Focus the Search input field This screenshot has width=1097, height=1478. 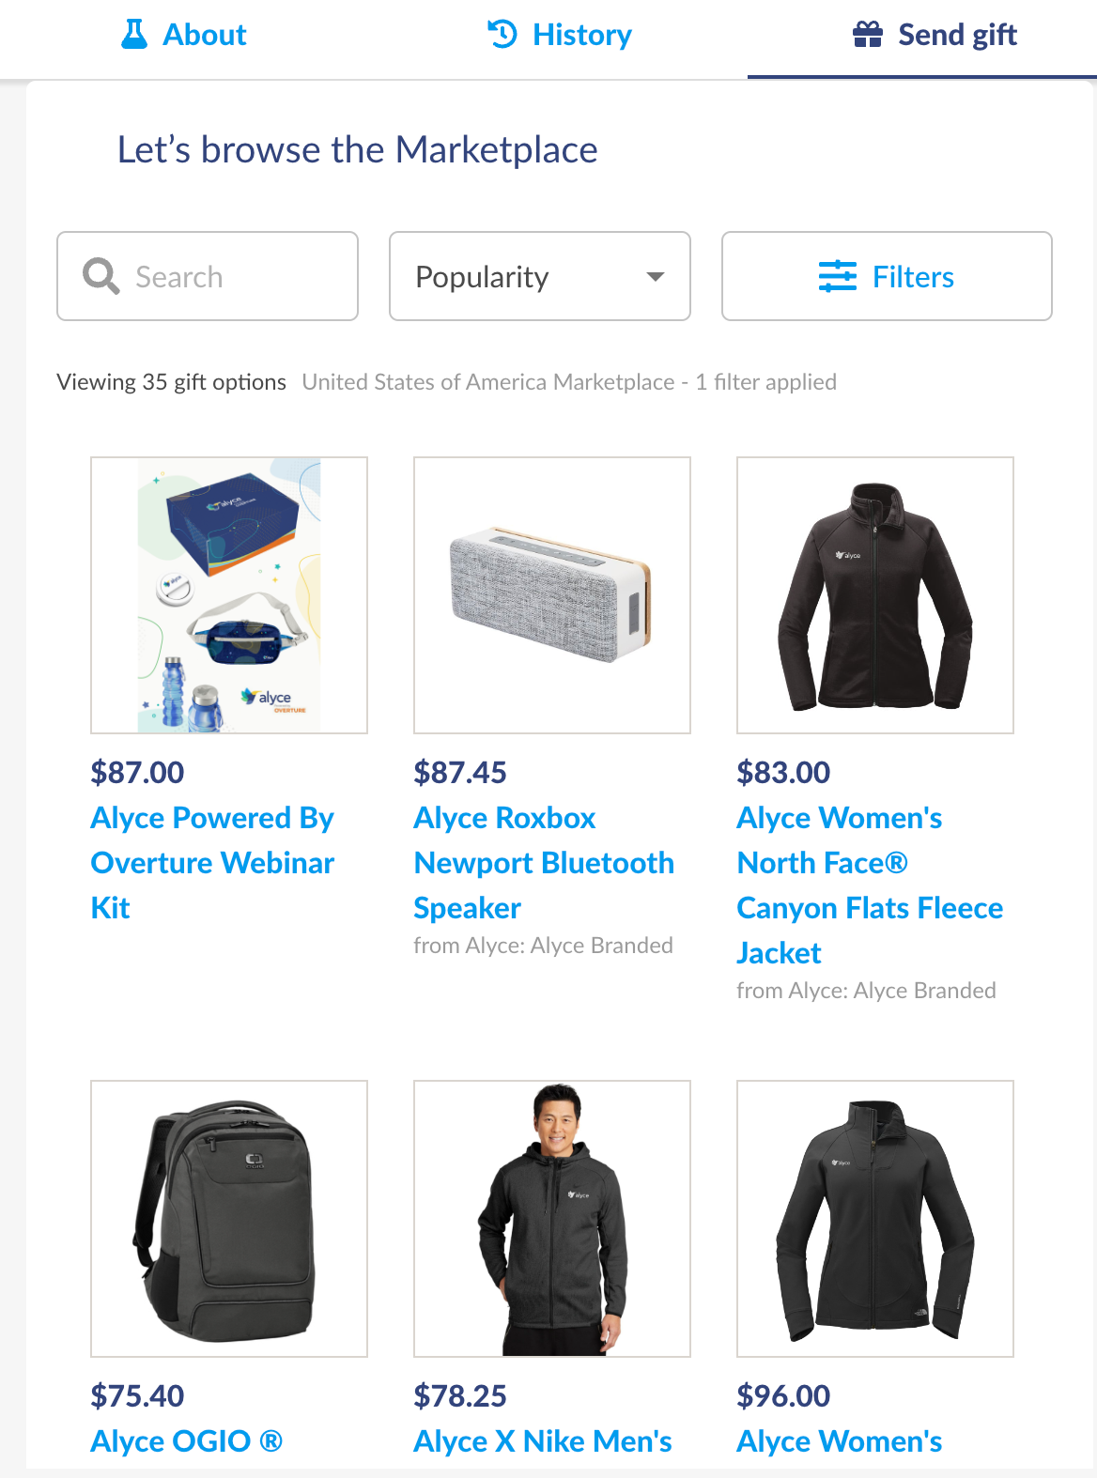point(208,276)
